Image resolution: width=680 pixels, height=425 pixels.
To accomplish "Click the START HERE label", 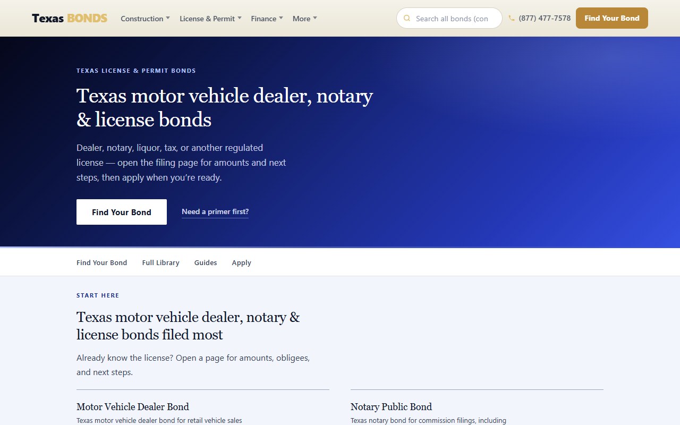I will (98, 295).
